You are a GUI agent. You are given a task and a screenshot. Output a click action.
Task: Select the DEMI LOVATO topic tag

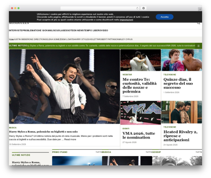click(67, 40)
